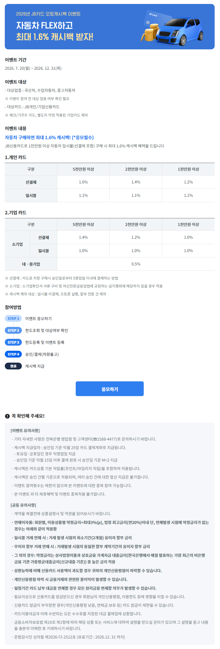Click the blue car image in banner
Screen dimensions: 220x649
179,32
